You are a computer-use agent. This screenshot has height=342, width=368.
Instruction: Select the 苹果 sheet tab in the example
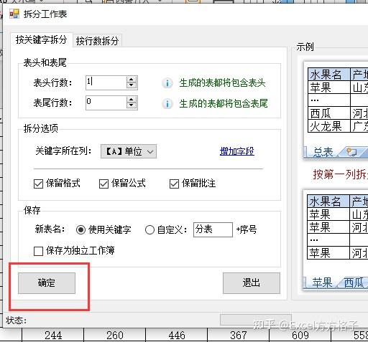(322, 282)
